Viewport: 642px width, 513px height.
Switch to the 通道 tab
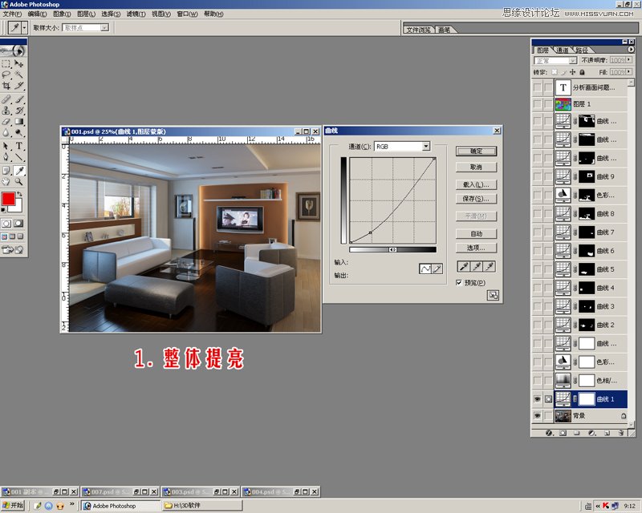tap(563, 50)
